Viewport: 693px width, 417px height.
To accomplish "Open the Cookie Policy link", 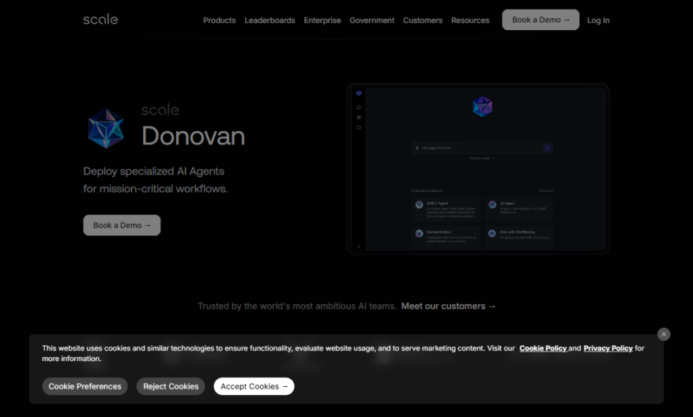I will (x=543, y=348).
